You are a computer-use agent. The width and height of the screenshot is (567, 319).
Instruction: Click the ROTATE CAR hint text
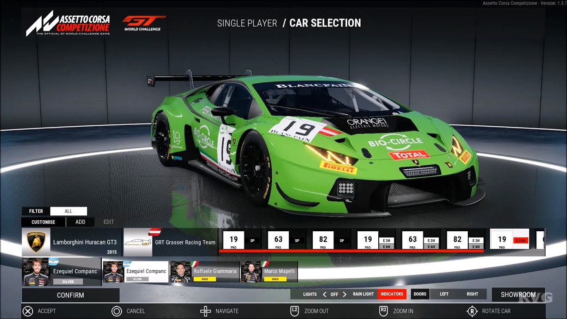coord(496,311)
